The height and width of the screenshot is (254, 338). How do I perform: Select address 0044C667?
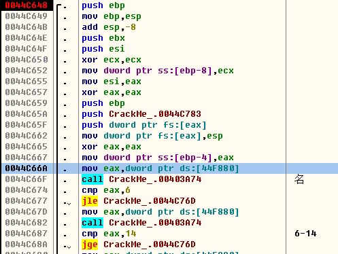pos(27,158)
